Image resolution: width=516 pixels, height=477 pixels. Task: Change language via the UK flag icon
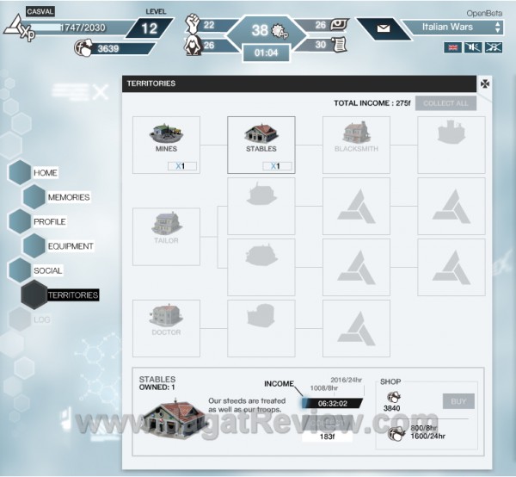point(452,47)
